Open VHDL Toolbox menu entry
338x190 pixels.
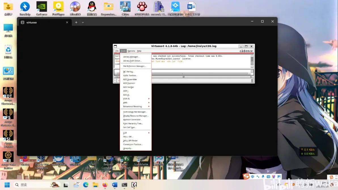tap(136, 76)
